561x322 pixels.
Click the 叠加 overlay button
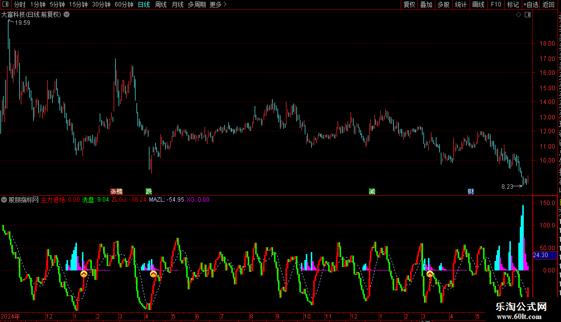(426, 4)
